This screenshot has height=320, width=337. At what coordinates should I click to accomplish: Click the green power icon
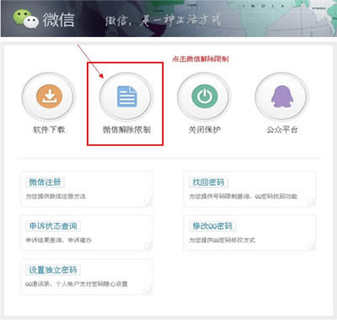coord(205,96)
